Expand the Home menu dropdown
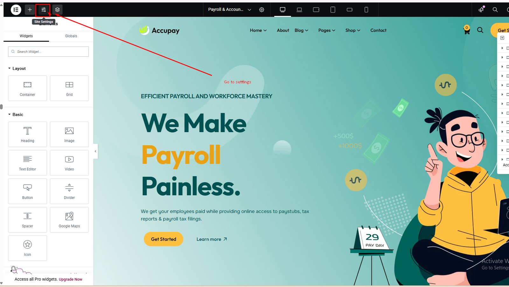 pos(258,30)
